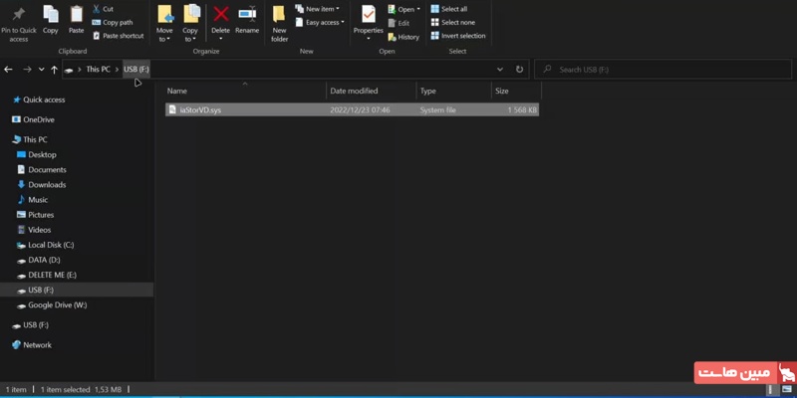Open Local Disk (C:)

(46, 245)
